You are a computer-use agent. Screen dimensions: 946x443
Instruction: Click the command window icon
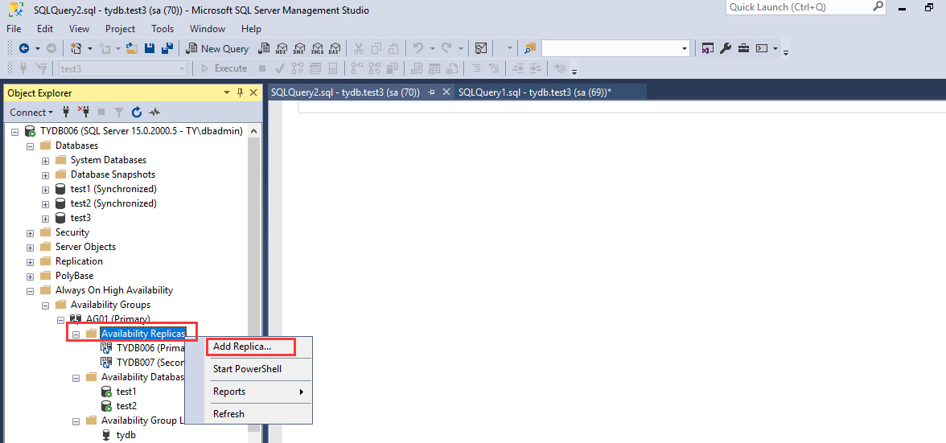point(762,48)
